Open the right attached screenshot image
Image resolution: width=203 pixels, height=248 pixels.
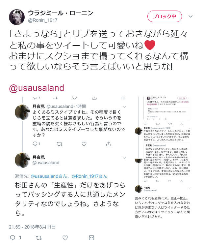163,157
